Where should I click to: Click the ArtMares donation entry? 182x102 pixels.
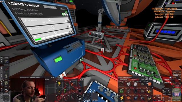[x=164, y=17]
